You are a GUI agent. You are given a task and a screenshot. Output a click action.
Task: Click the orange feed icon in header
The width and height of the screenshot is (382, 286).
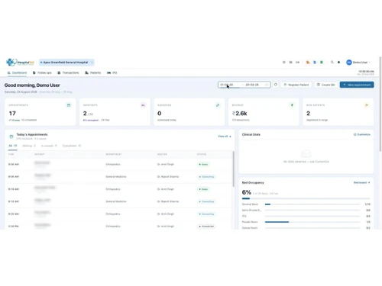point(308,63)
